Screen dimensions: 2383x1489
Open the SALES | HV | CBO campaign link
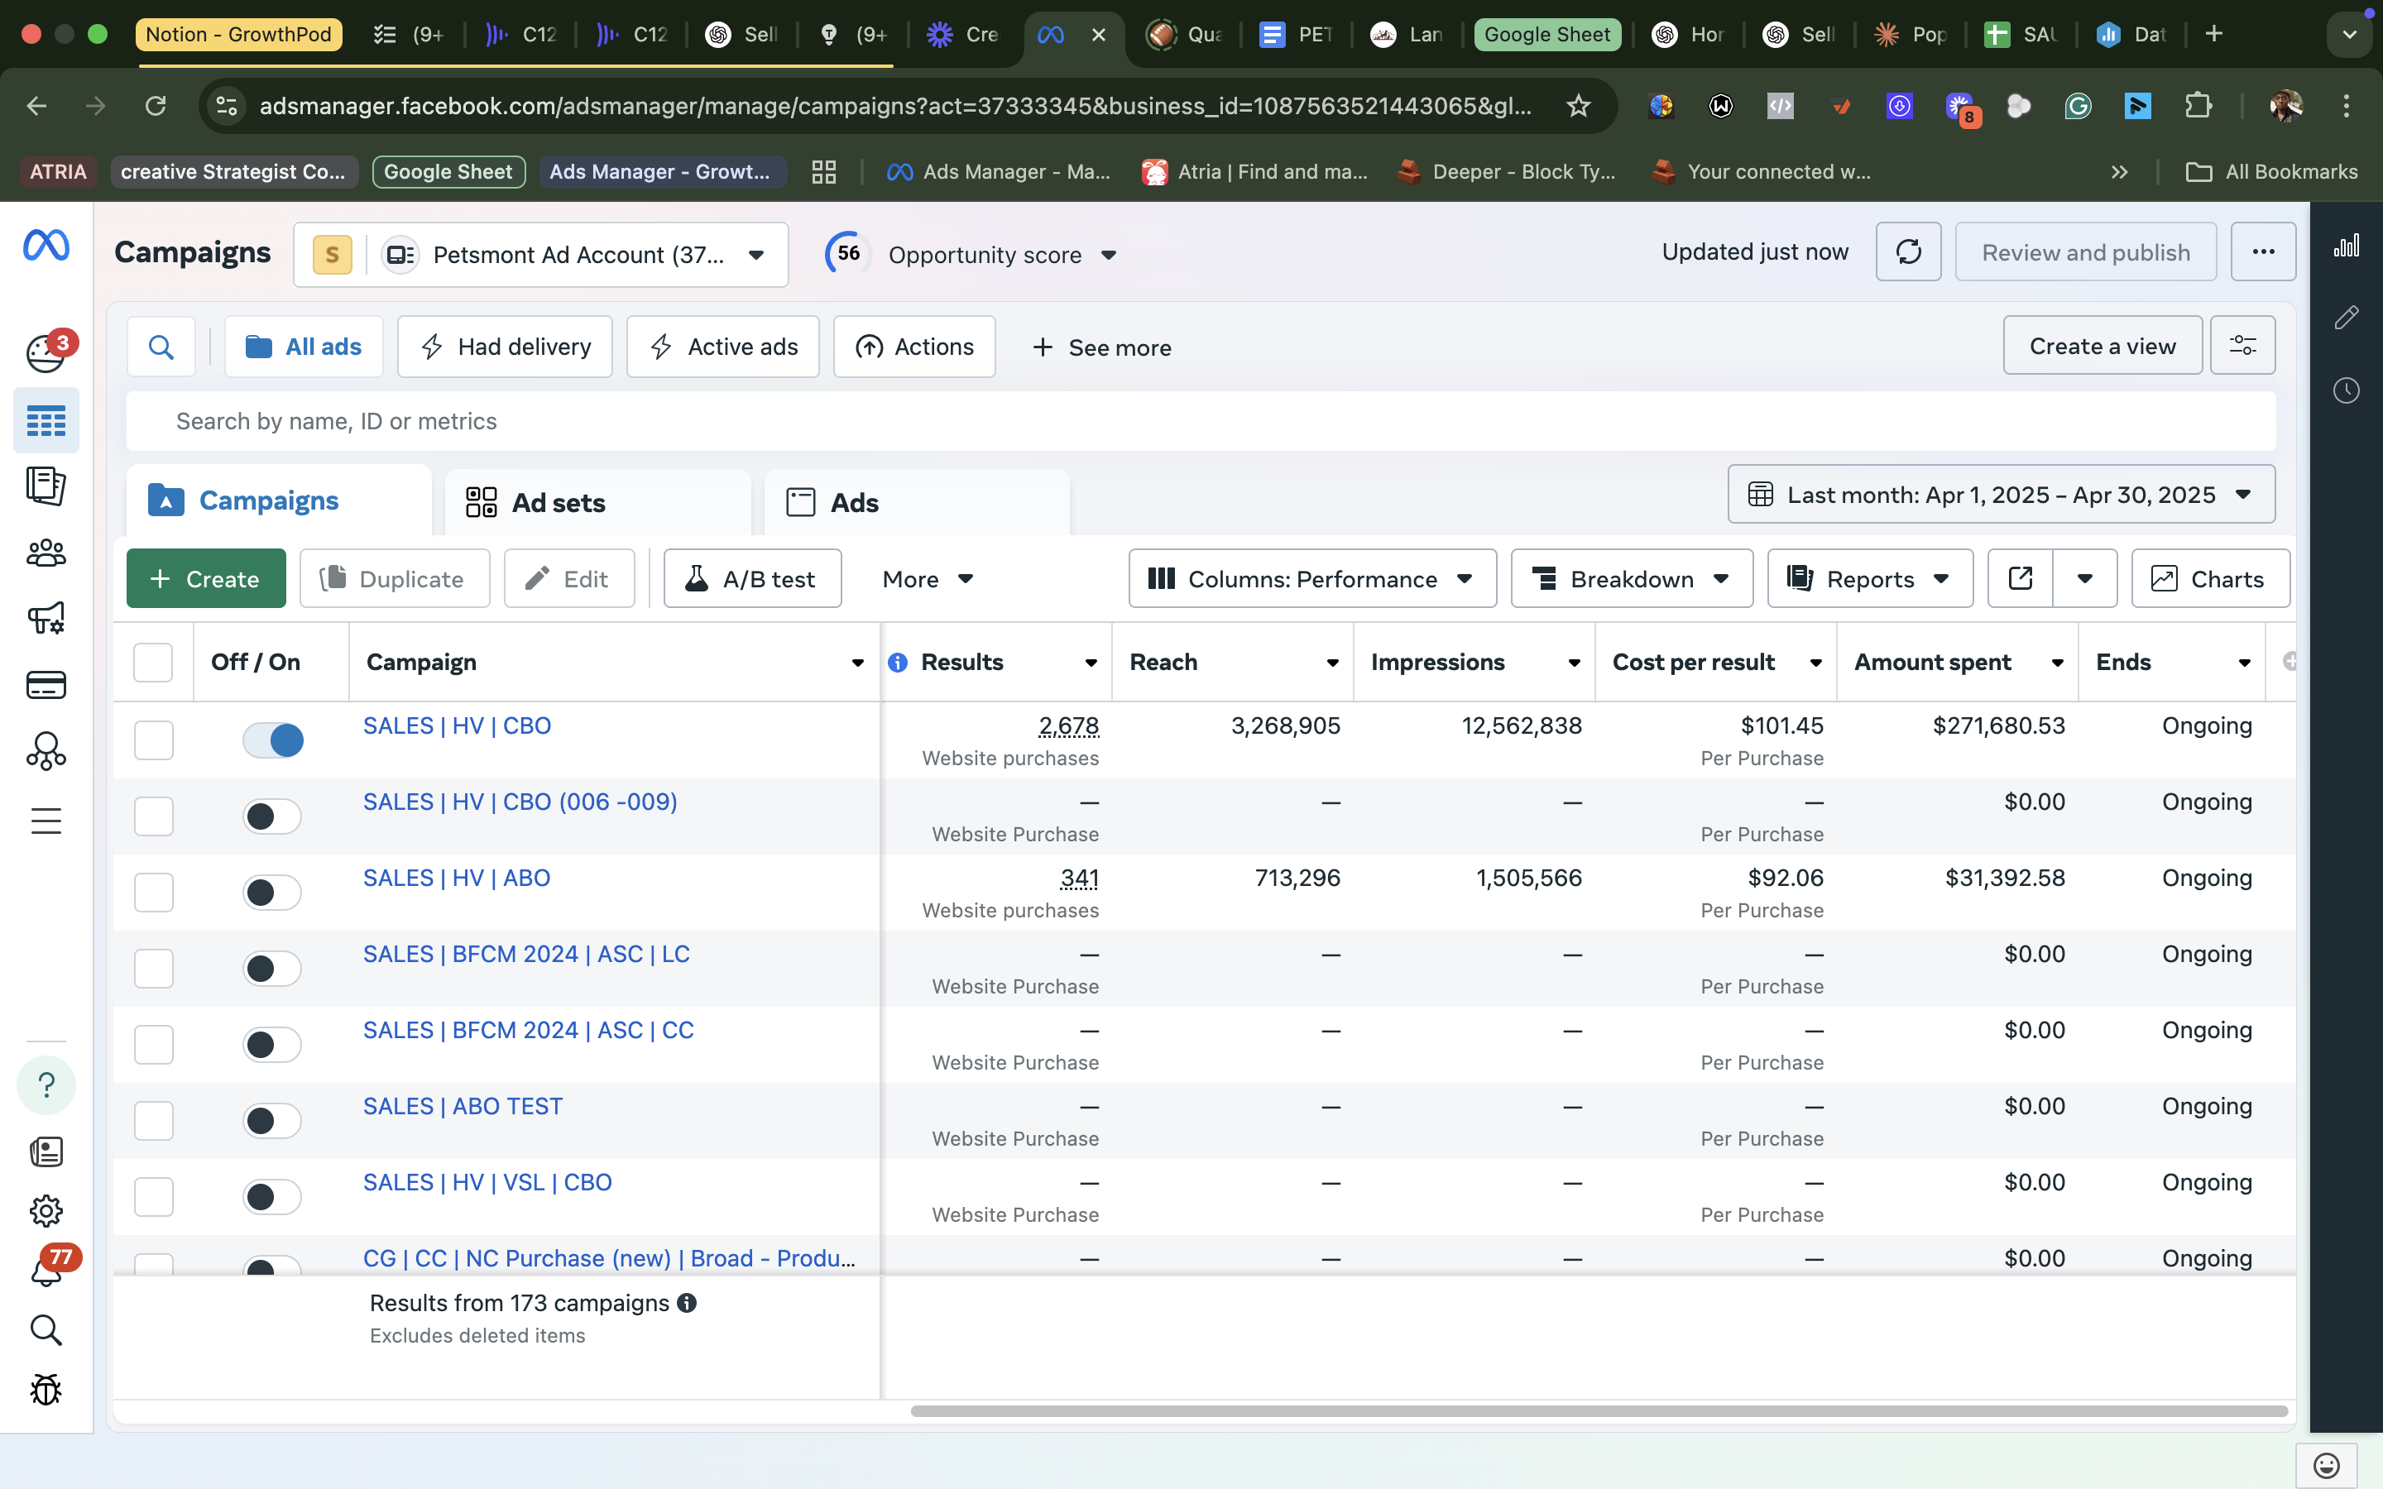(x=457, y=725)
